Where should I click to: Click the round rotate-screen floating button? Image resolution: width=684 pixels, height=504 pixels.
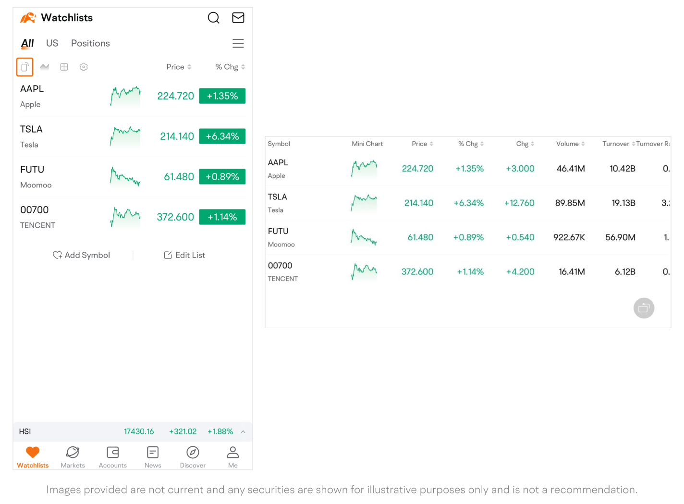point(644,308)
